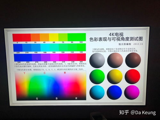Click the dark blue sphere

click(x=114, y=92)
